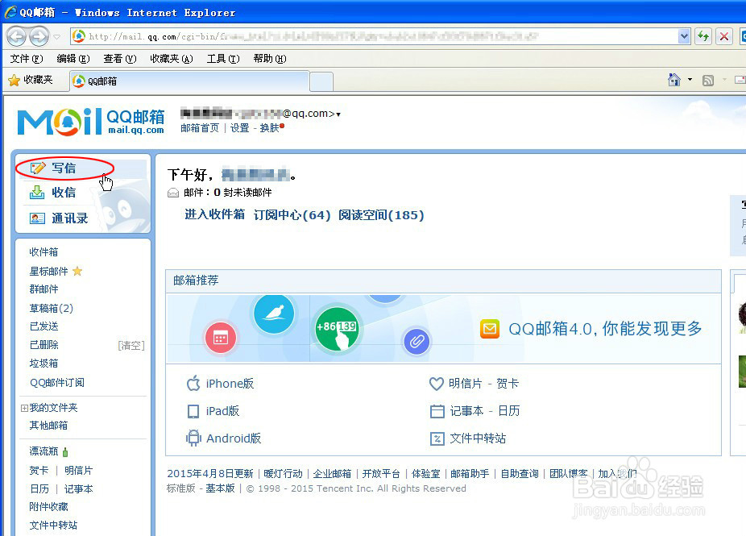This screenshot has height=536, width=746.
Task: Open the 已删除 folder
Action: (x=44, y=345)
